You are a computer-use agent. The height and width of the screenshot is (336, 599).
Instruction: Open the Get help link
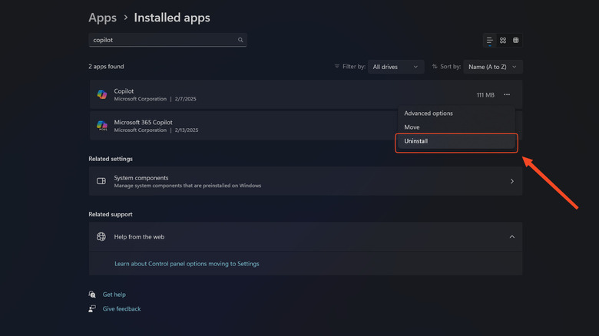114,295
